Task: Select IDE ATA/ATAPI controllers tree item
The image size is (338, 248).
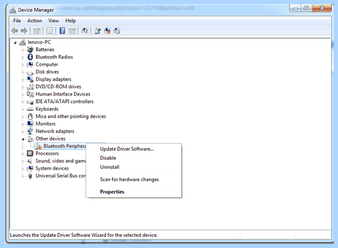Action: pos(64,102)
